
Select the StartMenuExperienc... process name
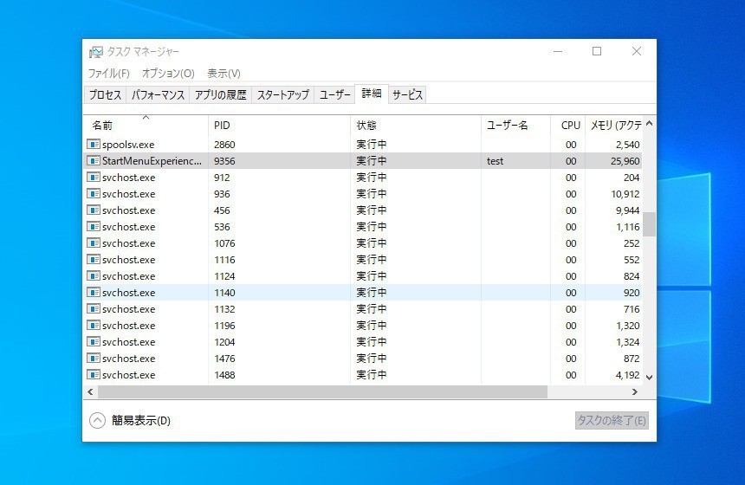point(152,161)
